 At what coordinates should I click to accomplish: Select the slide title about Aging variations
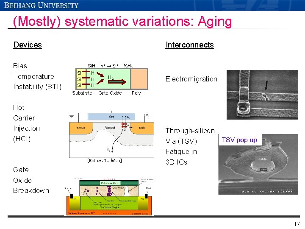122,22
